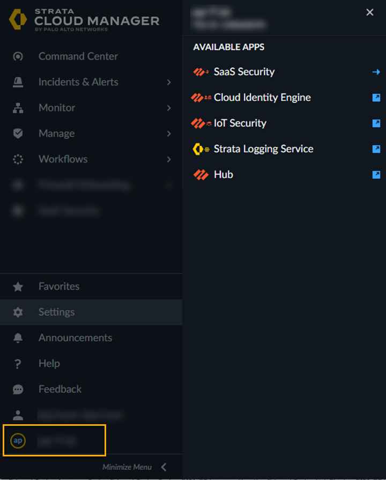Click the Monitor hierarchy icon
This screenshot has height=480, width=386.
(x=18, y=108)
